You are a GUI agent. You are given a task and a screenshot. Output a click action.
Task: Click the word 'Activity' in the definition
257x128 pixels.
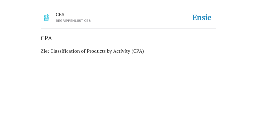122,51
